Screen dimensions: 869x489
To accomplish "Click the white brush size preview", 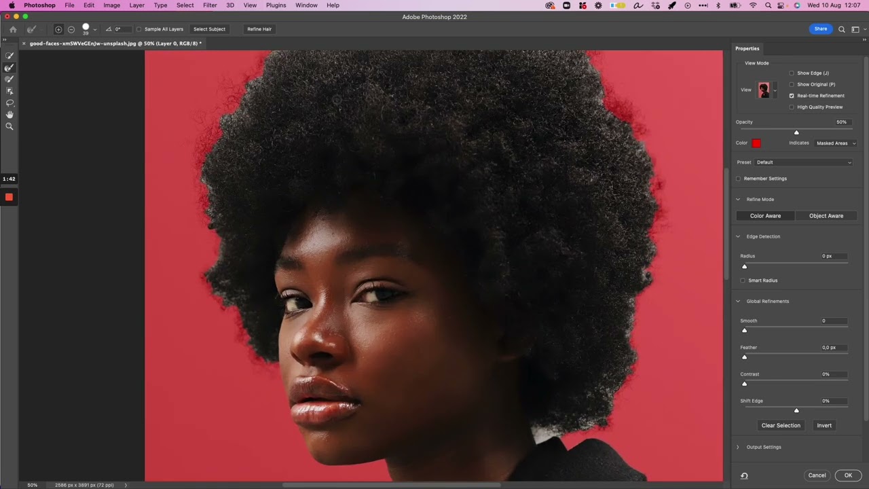I will 86,28.
